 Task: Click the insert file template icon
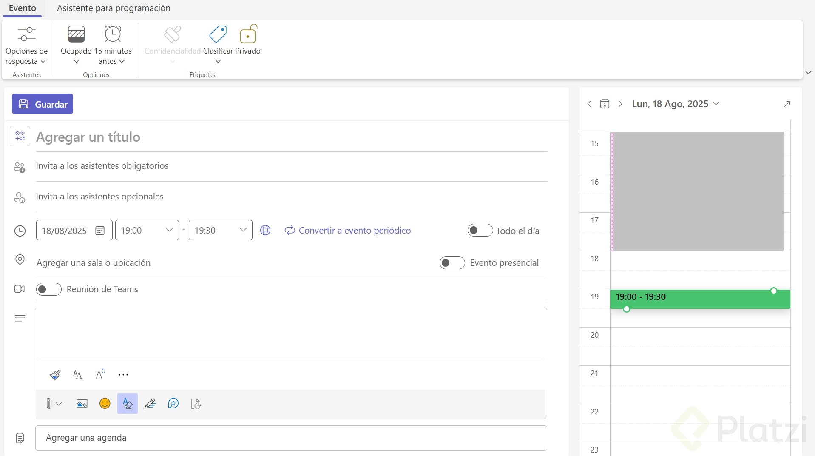(196, 404)
